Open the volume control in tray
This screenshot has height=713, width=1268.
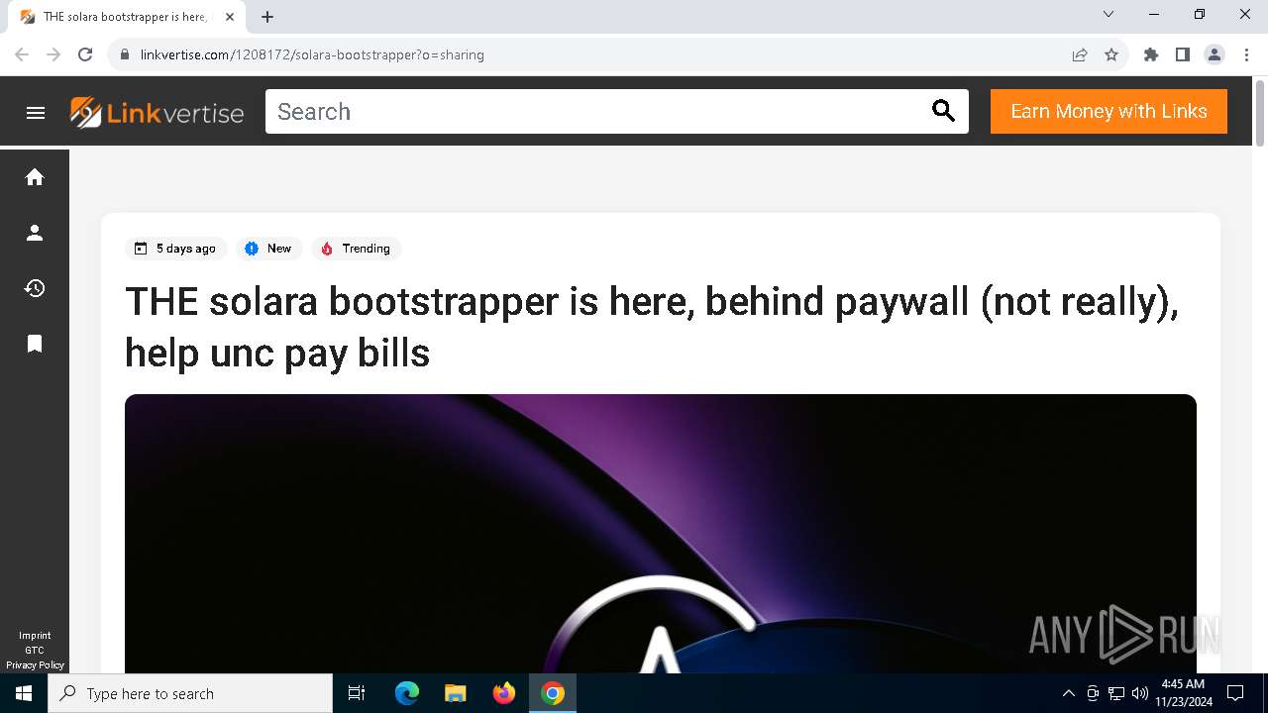(x=1140, y=693)
